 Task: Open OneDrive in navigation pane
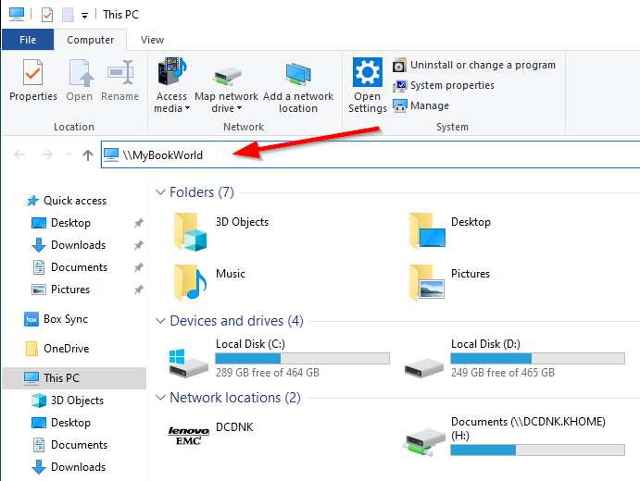56,349
